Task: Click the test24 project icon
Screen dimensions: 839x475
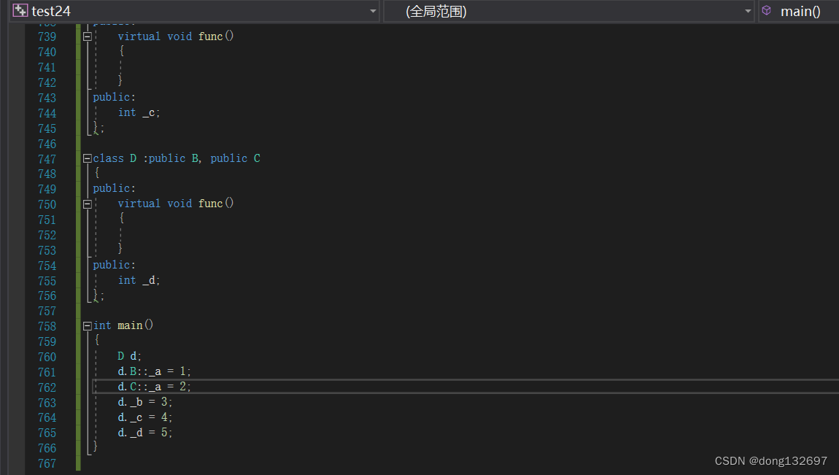Action: click(20, 11)
